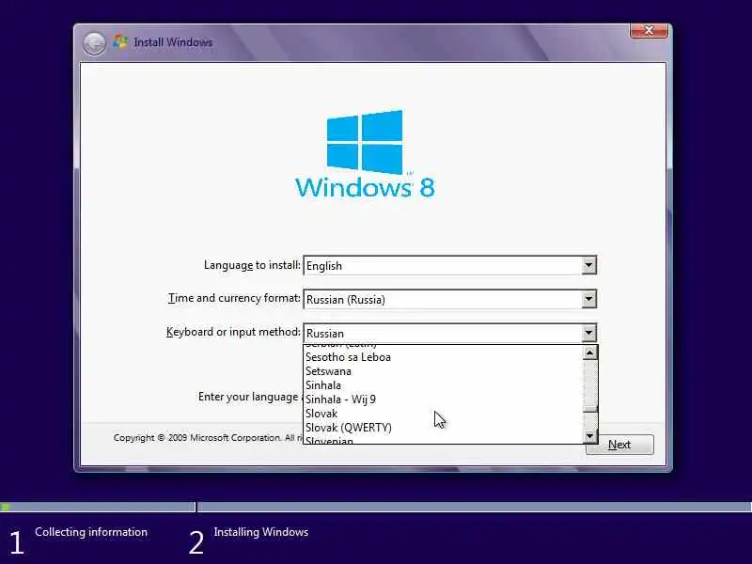Pick the plain Slovak keyboard layout

pyautogui.click(x=443, y=414)
